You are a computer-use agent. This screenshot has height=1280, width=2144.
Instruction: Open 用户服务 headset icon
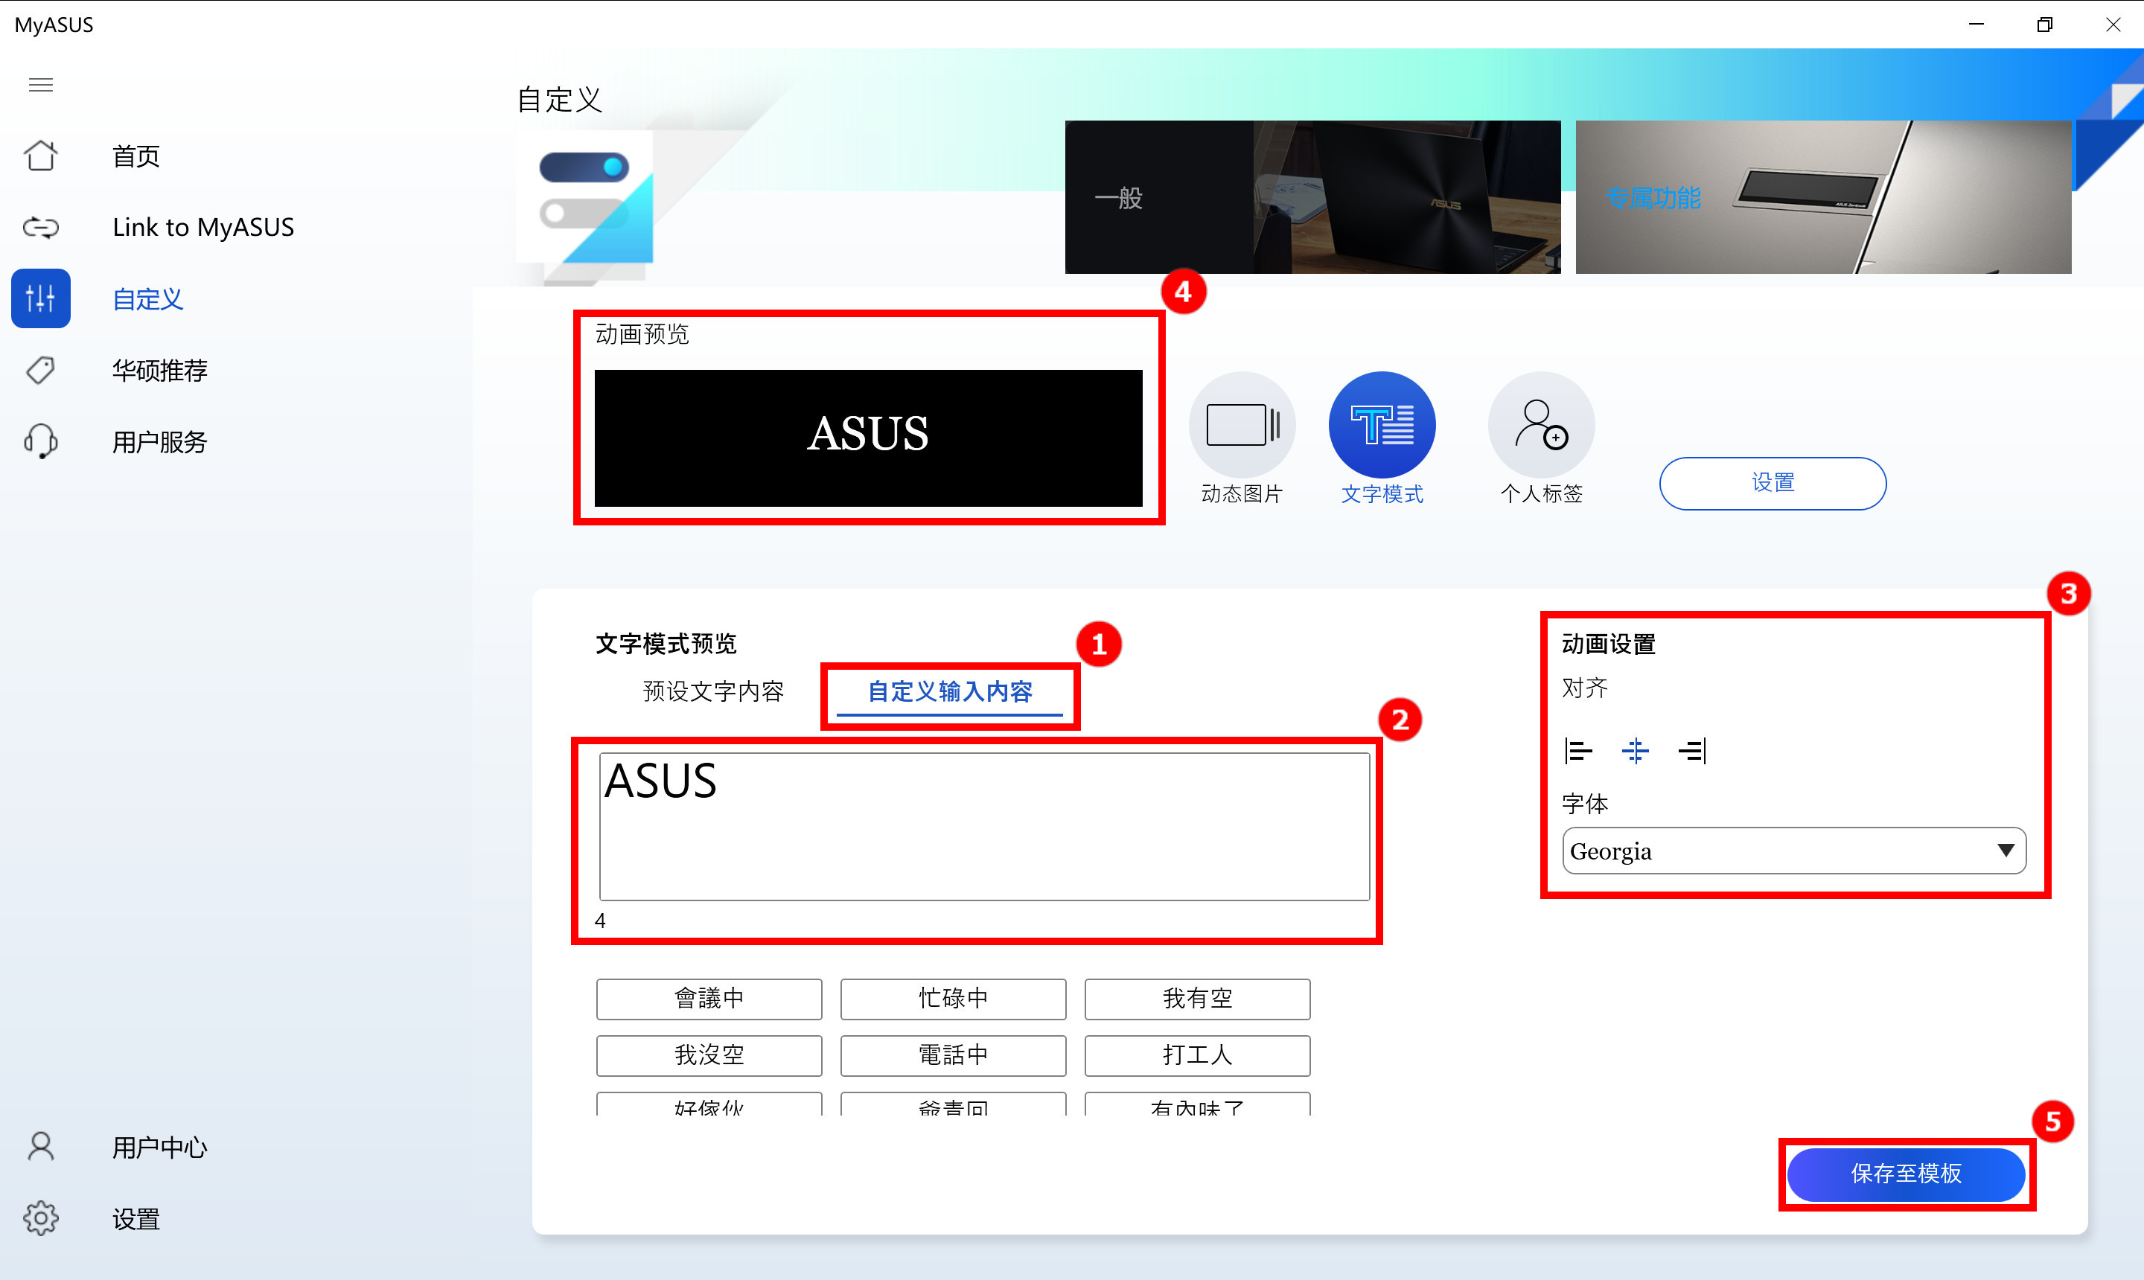point(40,441)
